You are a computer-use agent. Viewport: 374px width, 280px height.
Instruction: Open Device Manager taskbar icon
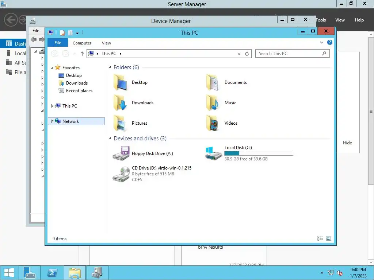tap(97, 273)
